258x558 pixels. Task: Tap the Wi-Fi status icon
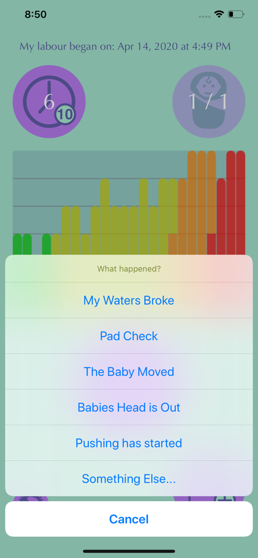pos(218,15)
